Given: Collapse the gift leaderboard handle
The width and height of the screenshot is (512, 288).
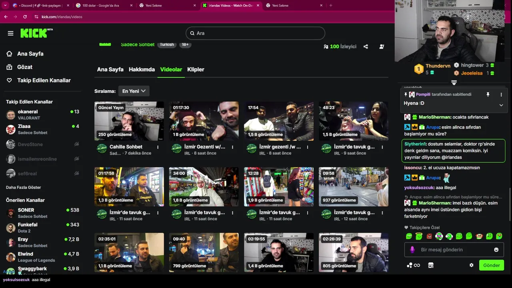Looking at the screenshot, I should [454, 83].
